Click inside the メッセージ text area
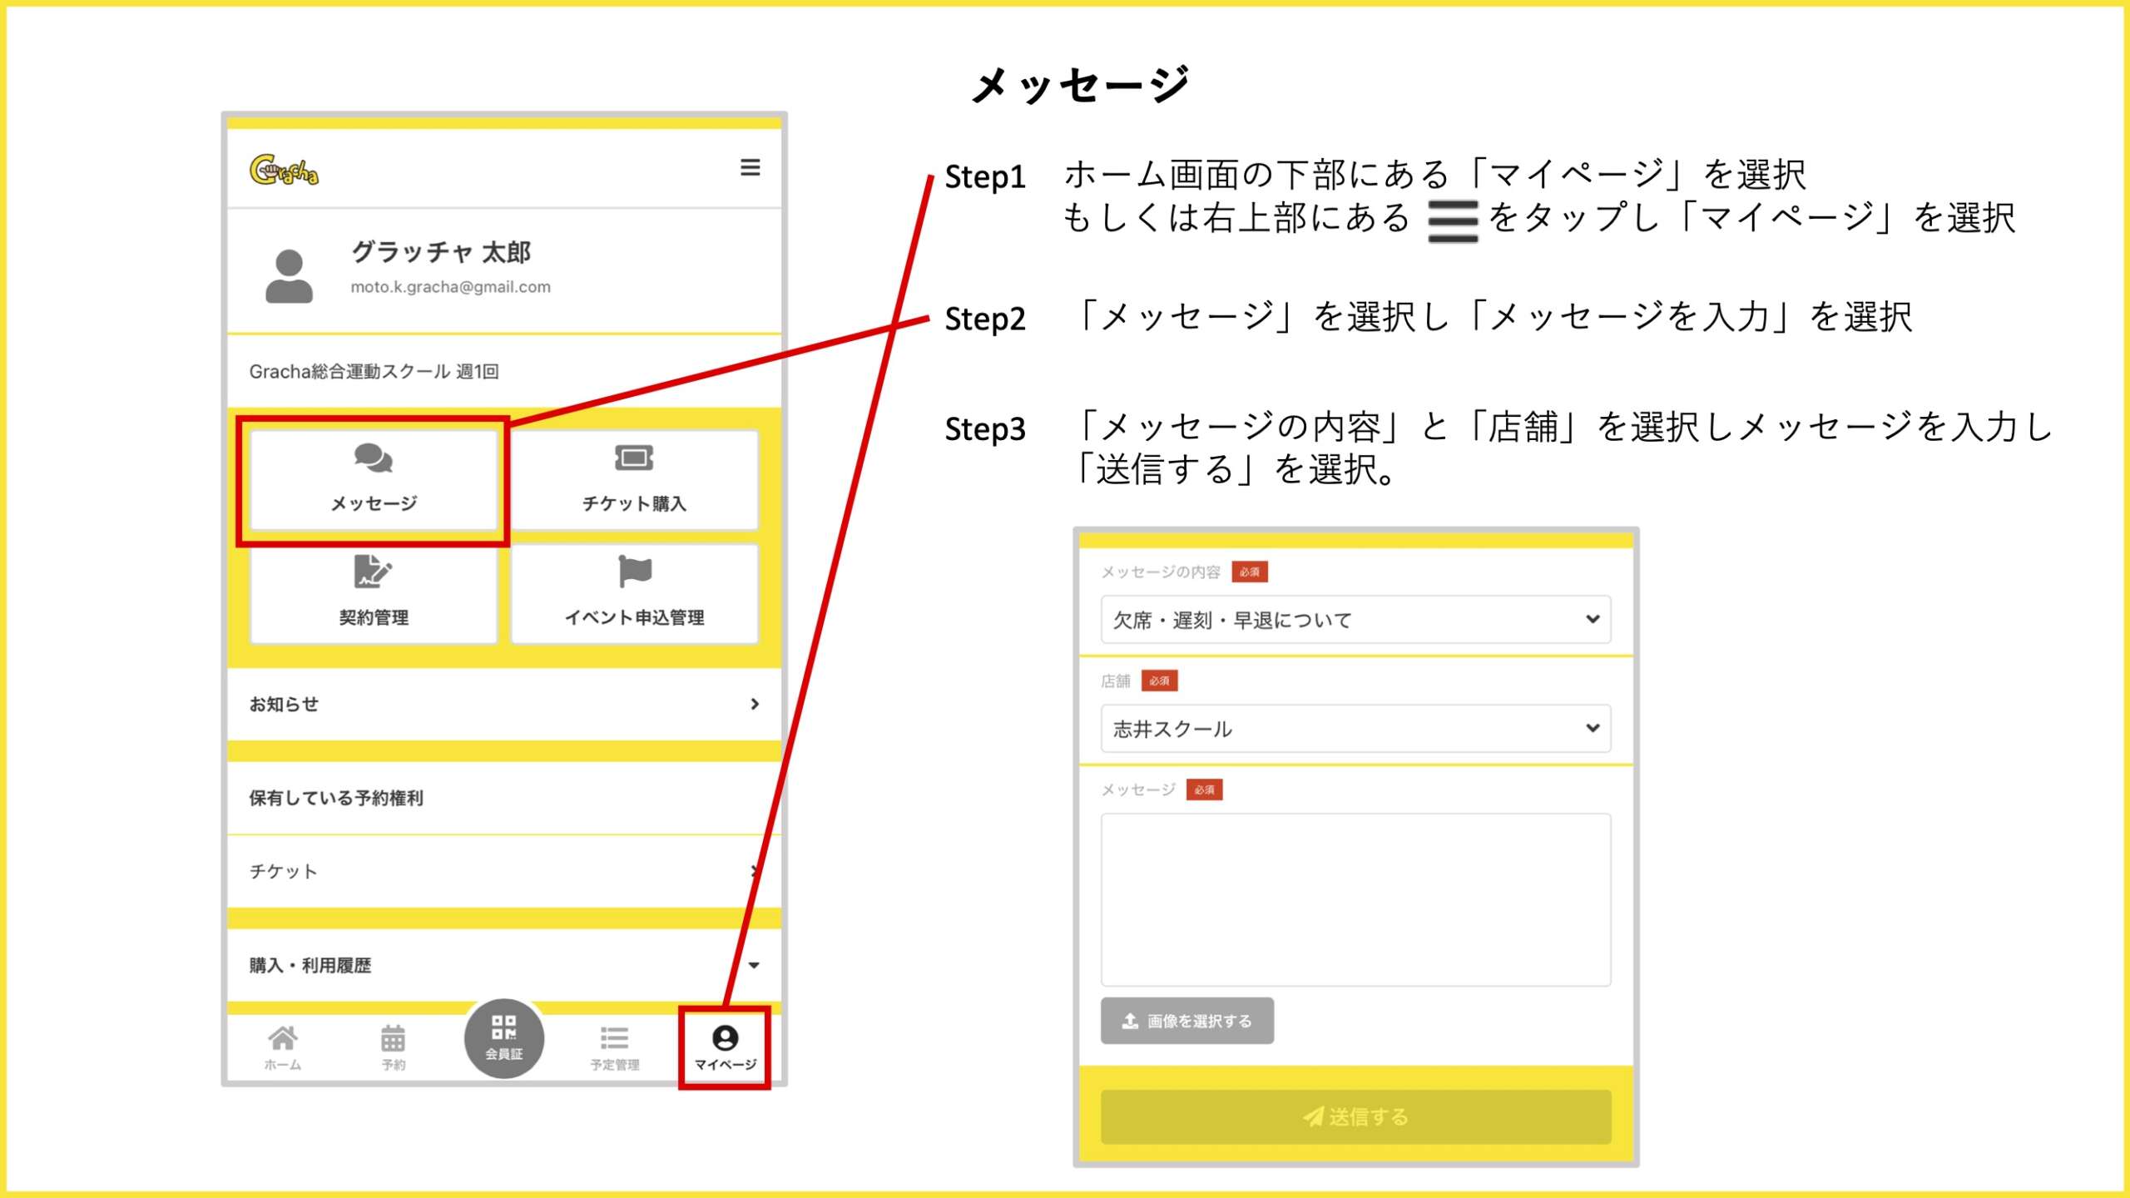The height and width of the screenshot is (1198, 2130). 1355,899
